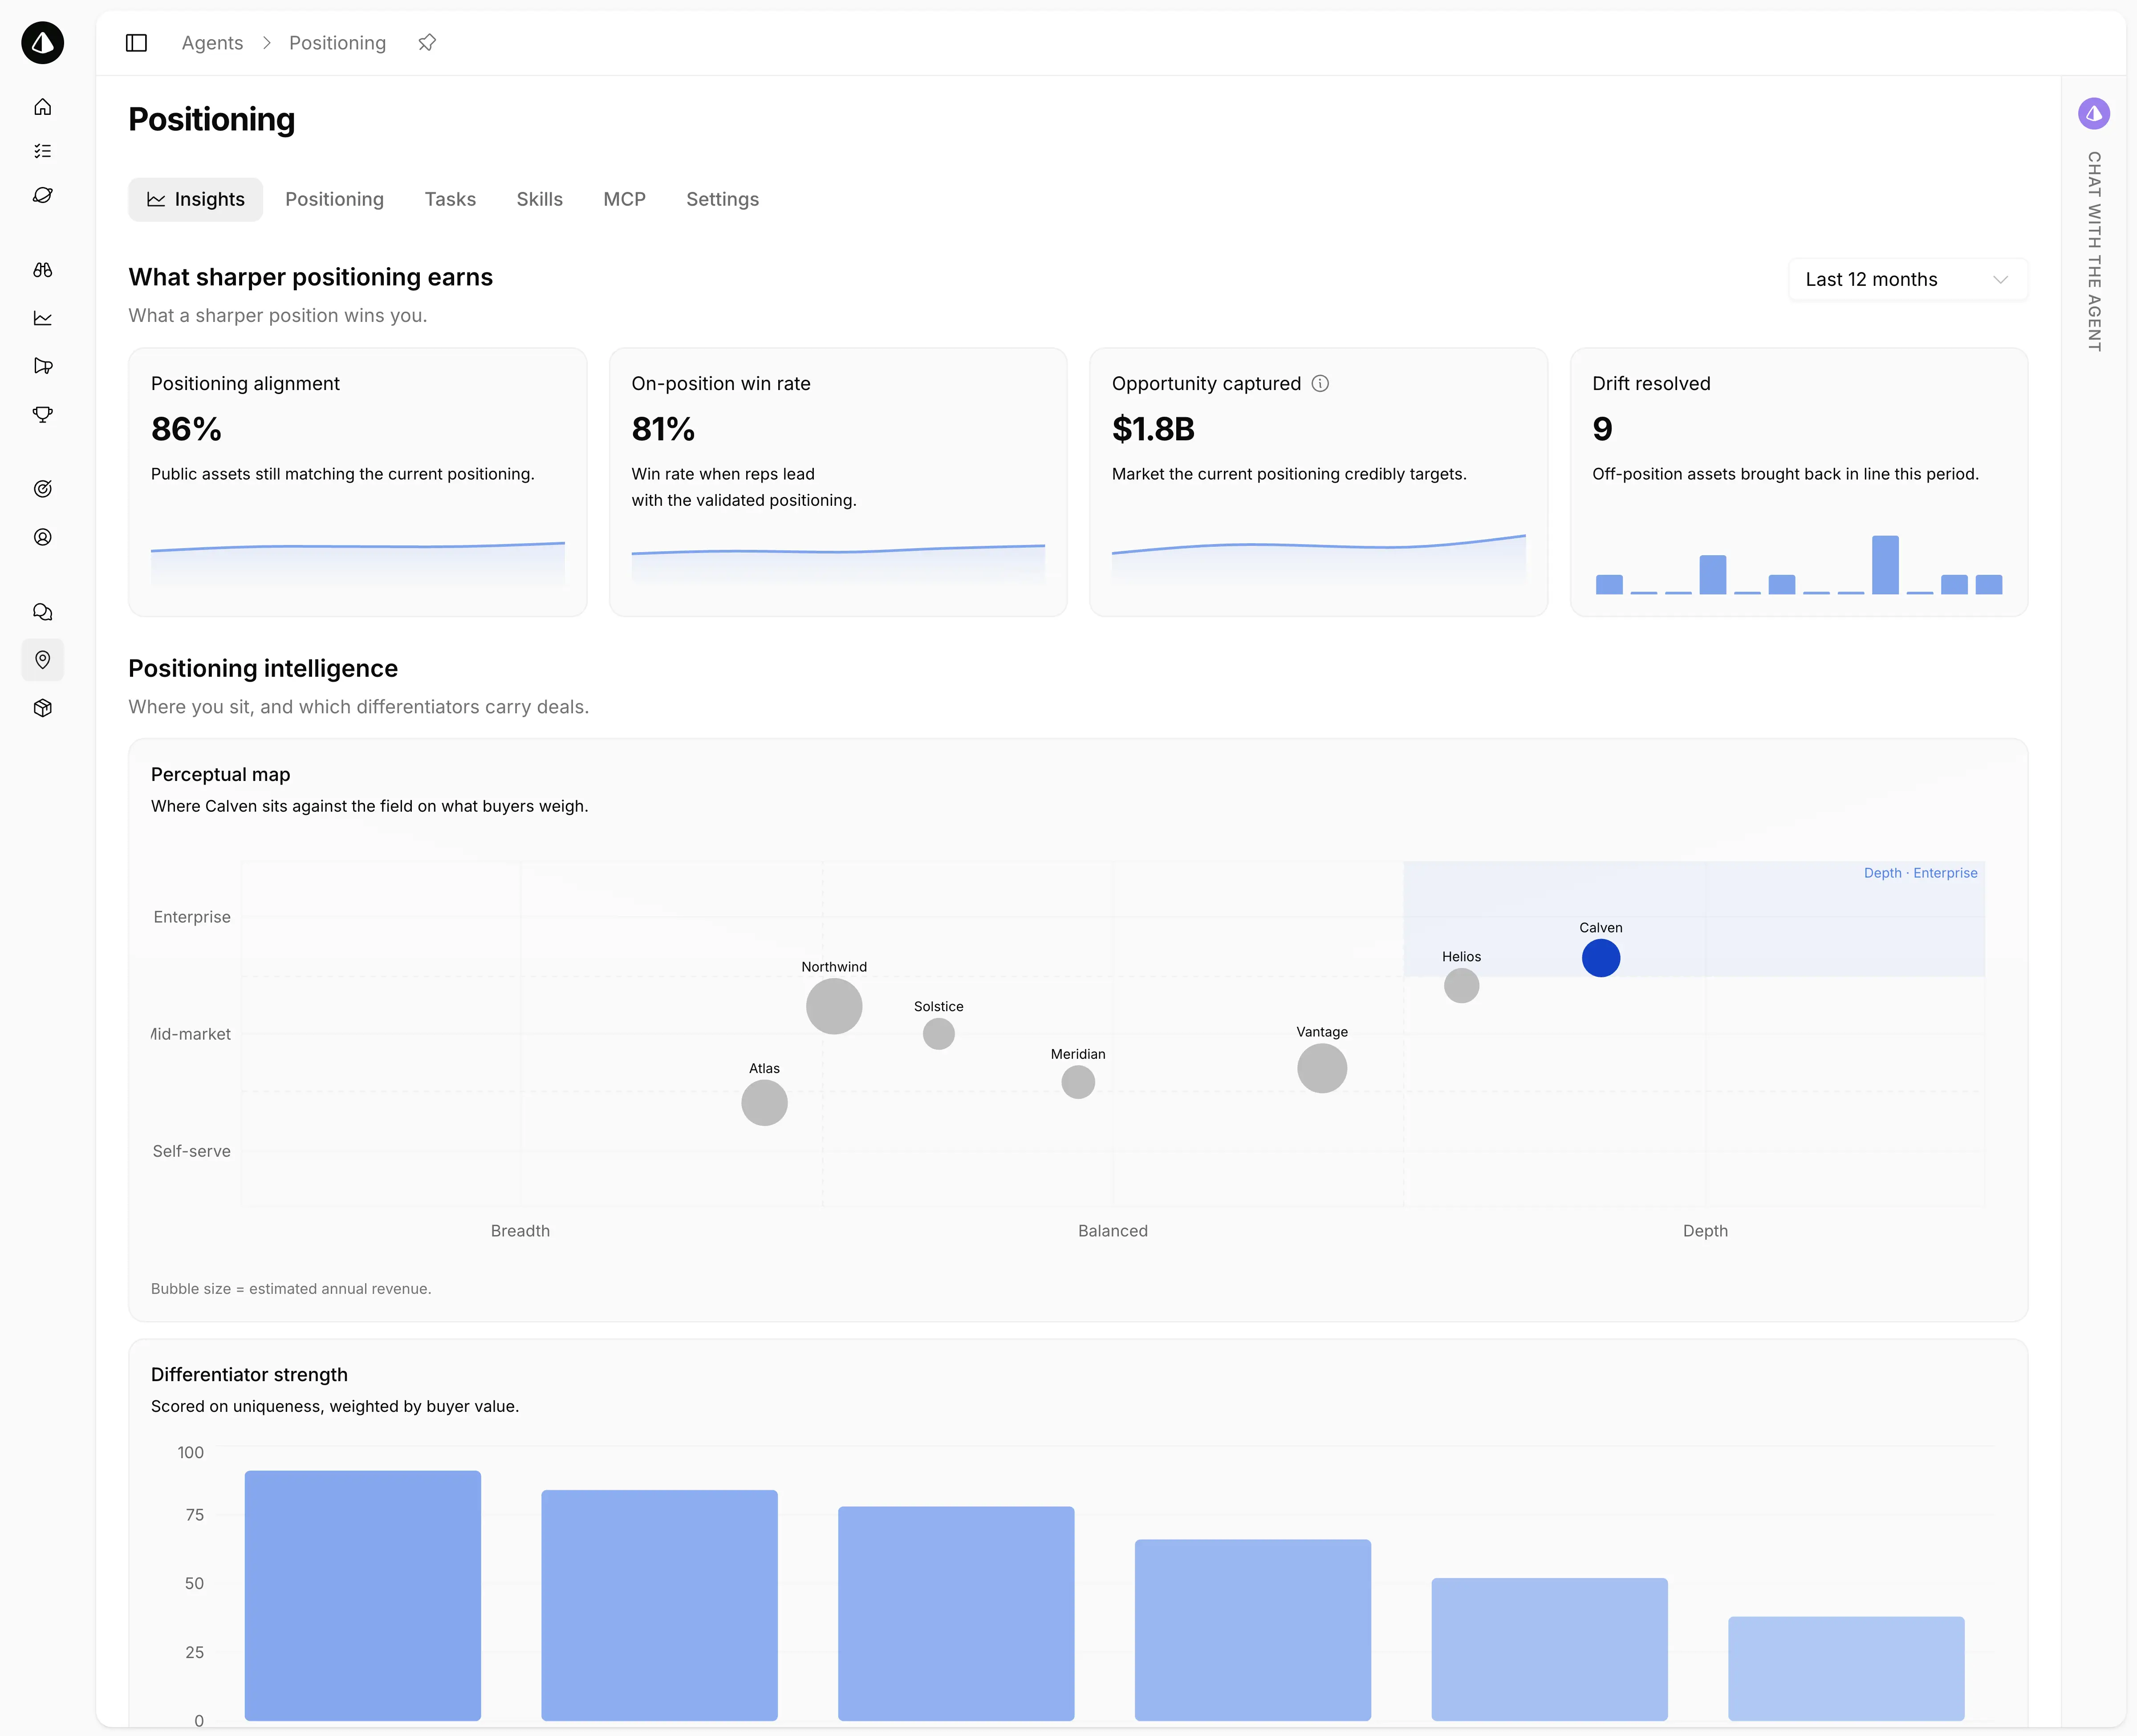Viewport: 2137px width, 1736px height.
Task: Click the Meridian bubble on the map
Action: coord(1078,1082)
